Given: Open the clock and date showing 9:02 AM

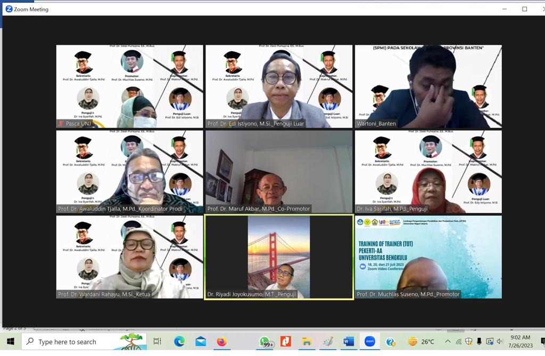Looking at the screenshot, I should point(520,342).
